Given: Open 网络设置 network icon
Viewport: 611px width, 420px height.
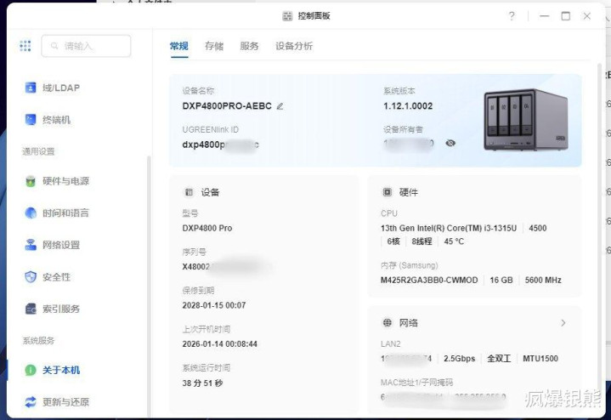Looking at the screenshot, I should click(31, 245).
